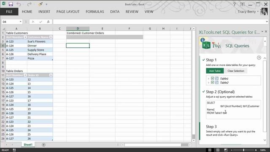Select the row 10 header
270x152 pixels.
3,71
